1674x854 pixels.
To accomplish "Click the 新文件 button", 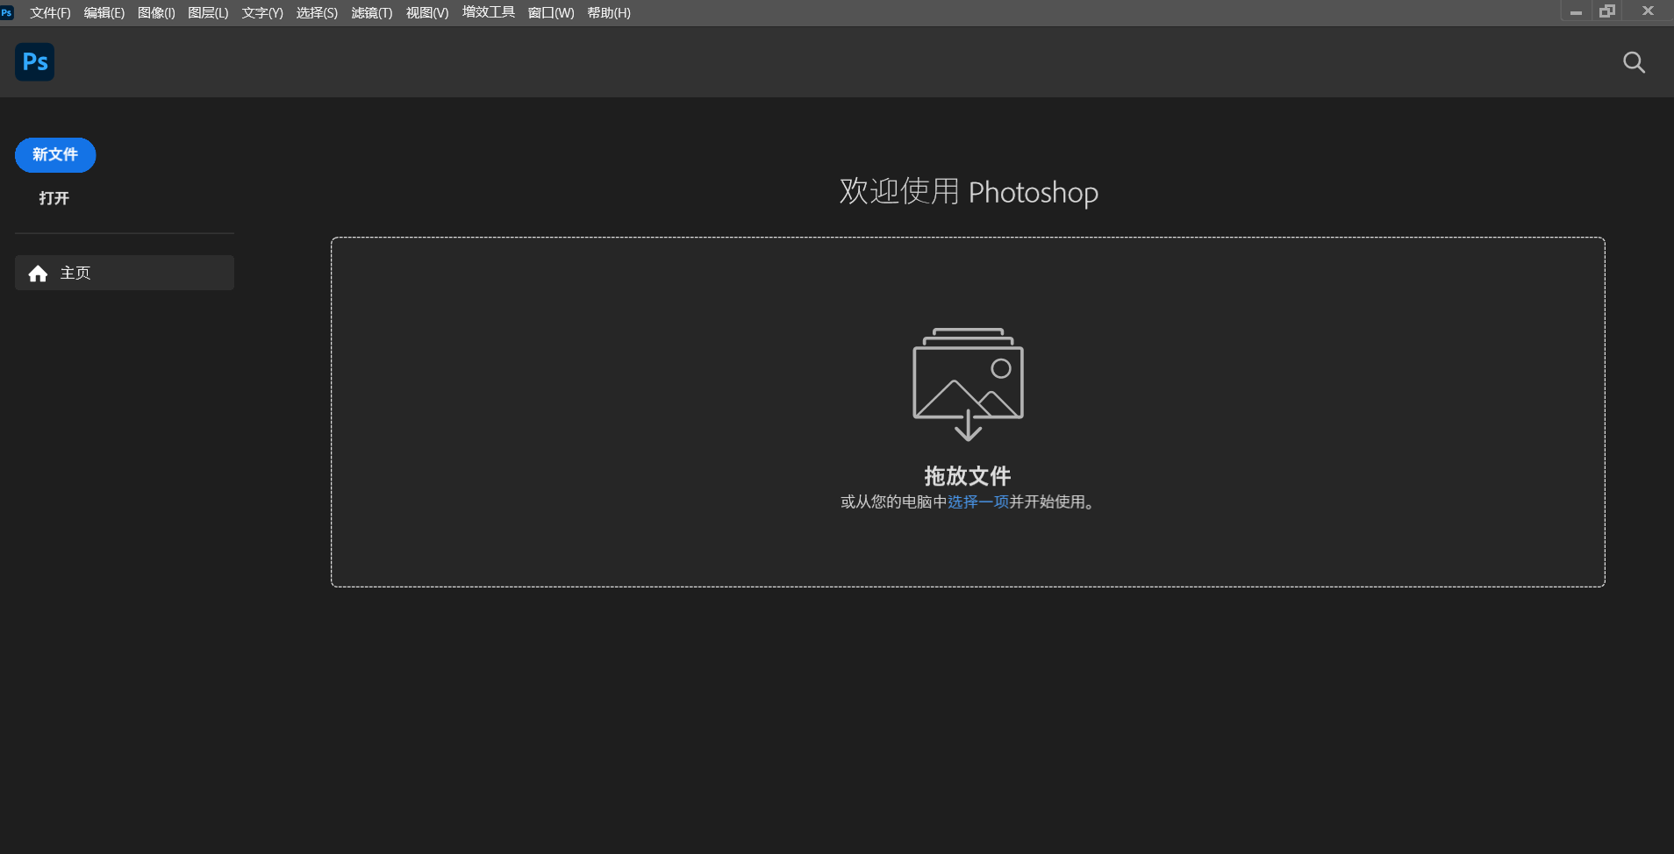I will click(55, 154).
